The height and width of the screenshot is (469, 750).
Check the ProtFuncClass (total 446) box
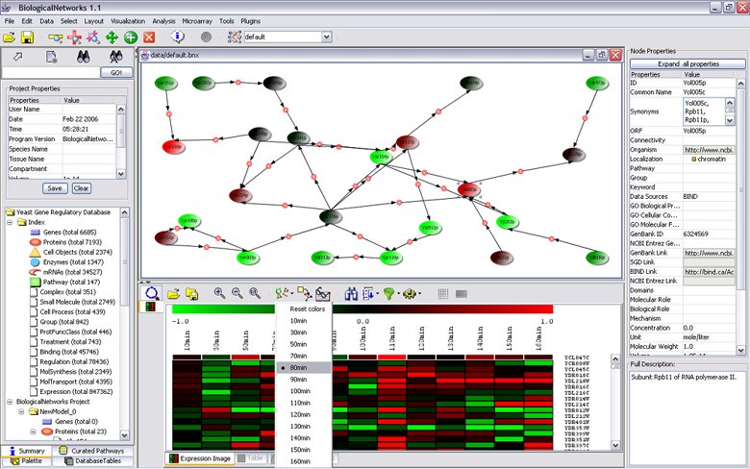(34, 332)
